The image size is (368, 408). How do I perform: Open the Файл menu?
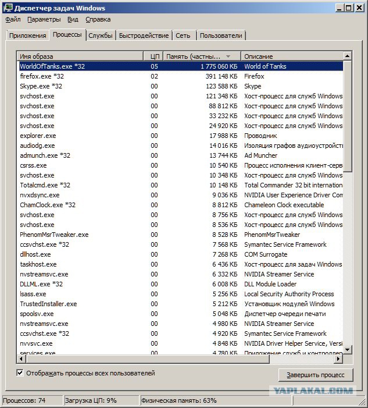[13, 20]
